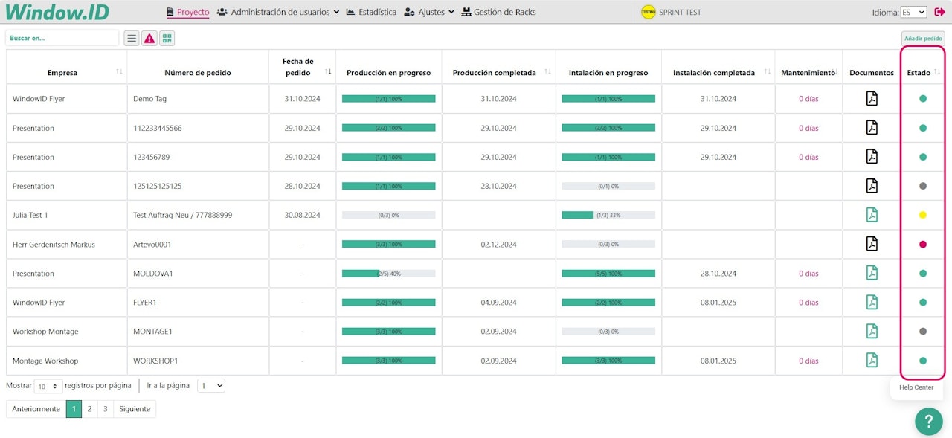Go to Gestión de Racks
The width and height of the screenshot is (952, 438).
click(x=498, y=13)
